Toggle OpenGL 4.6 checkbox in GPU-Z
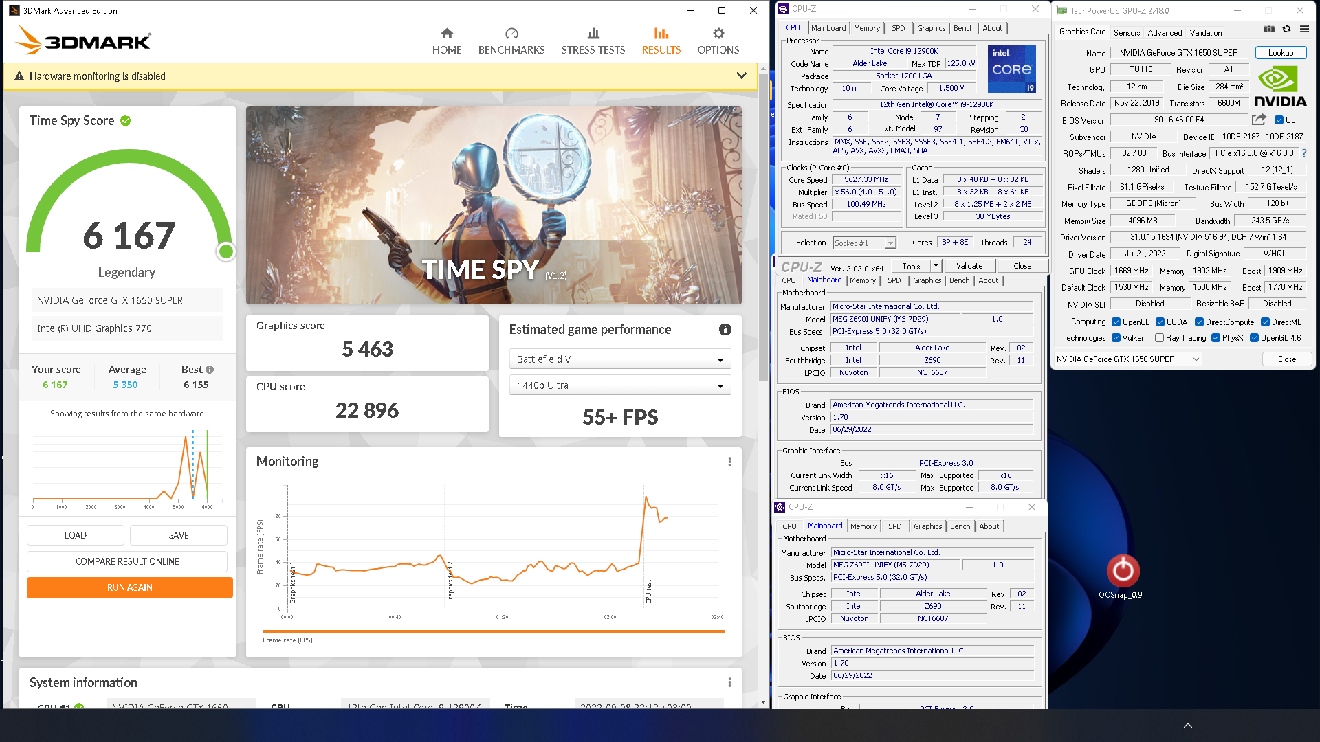 [x=1254, y=338]
